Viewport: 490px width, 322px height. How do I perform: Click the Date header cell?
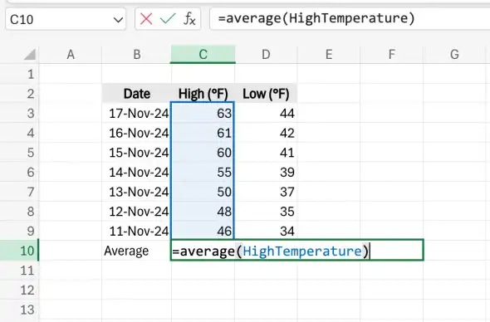click(136, 94)
